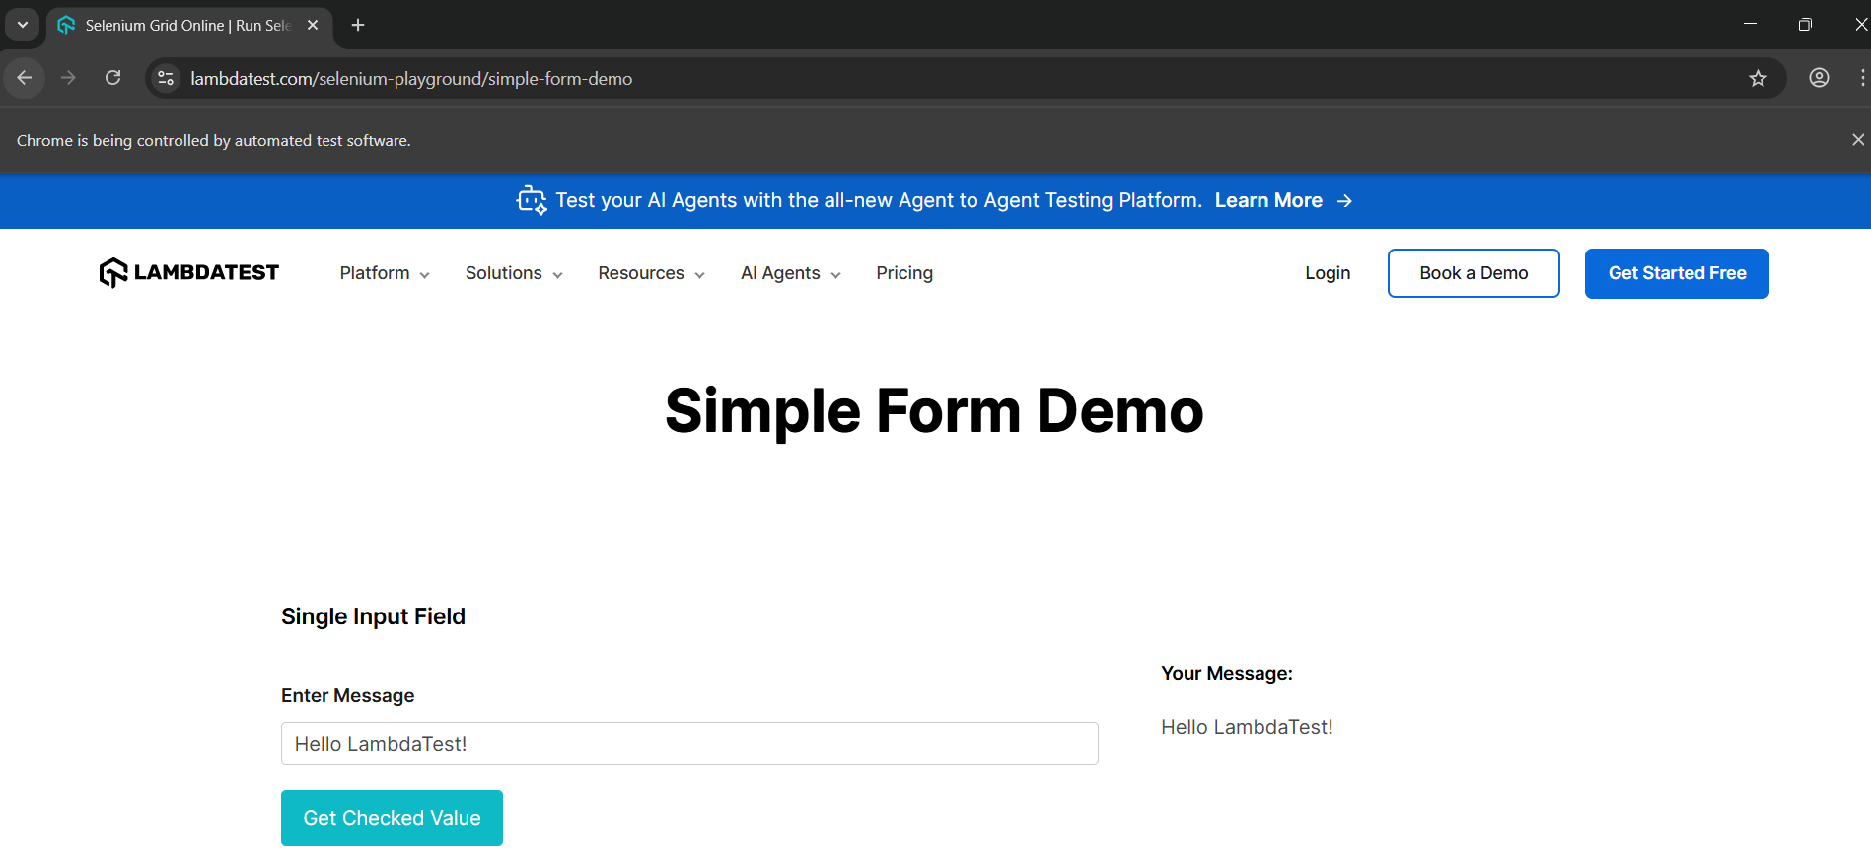Image resolution: width=1871 pixels, height=865 pixels.
Task: Restore down the browser window
Action: click(1805, 25)
